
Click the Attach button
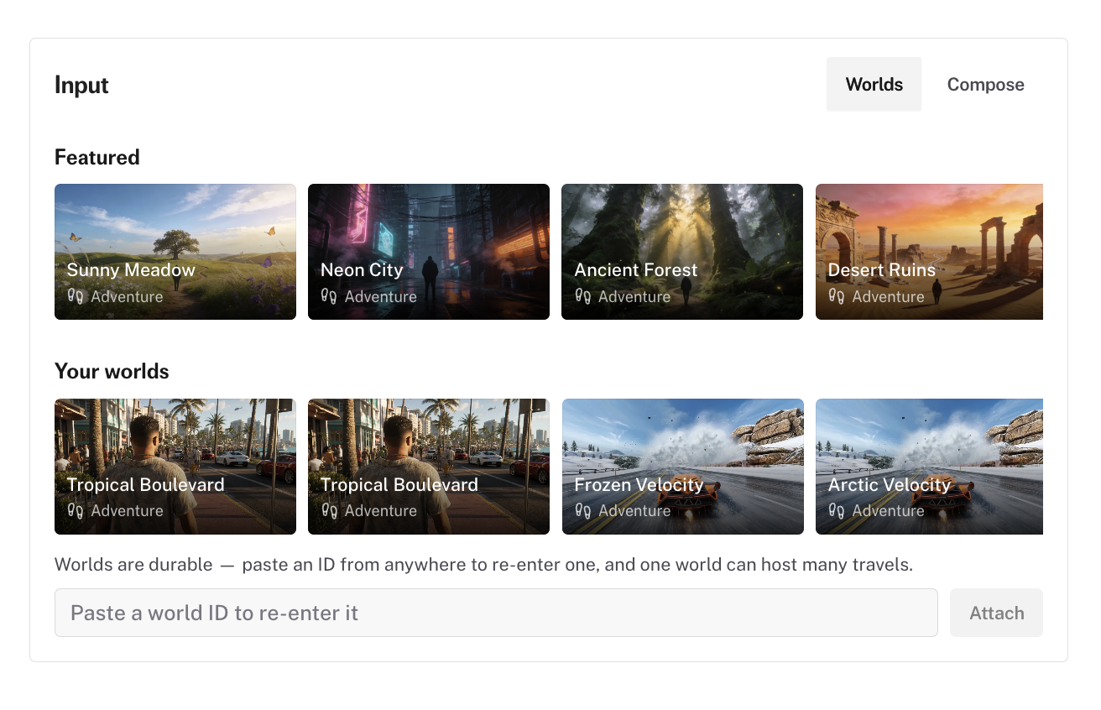point(996,613)
